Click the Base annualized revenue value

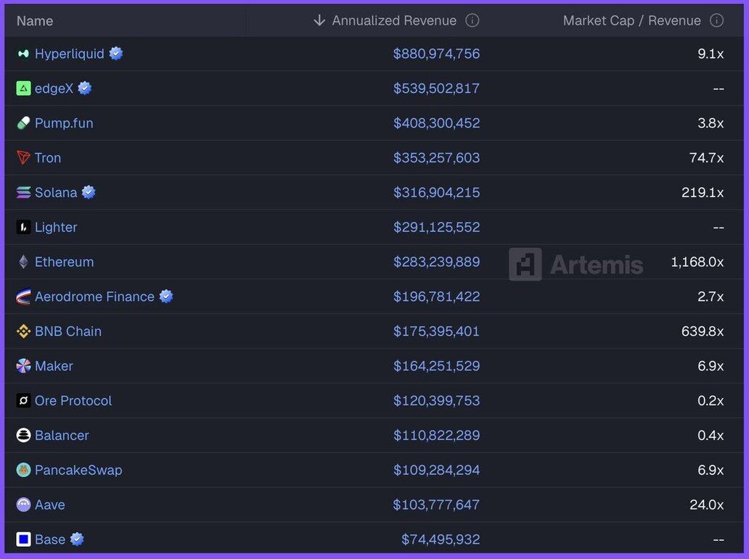click(441, 539)
